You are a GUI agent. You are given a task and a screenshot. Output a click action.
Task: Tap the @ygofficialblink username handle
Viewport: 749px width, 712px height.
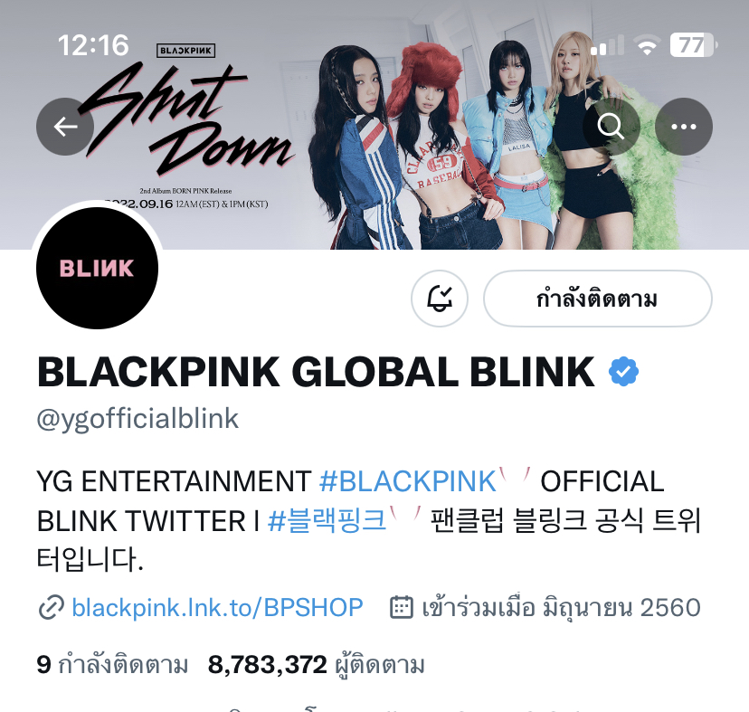[x=137, y=419]
